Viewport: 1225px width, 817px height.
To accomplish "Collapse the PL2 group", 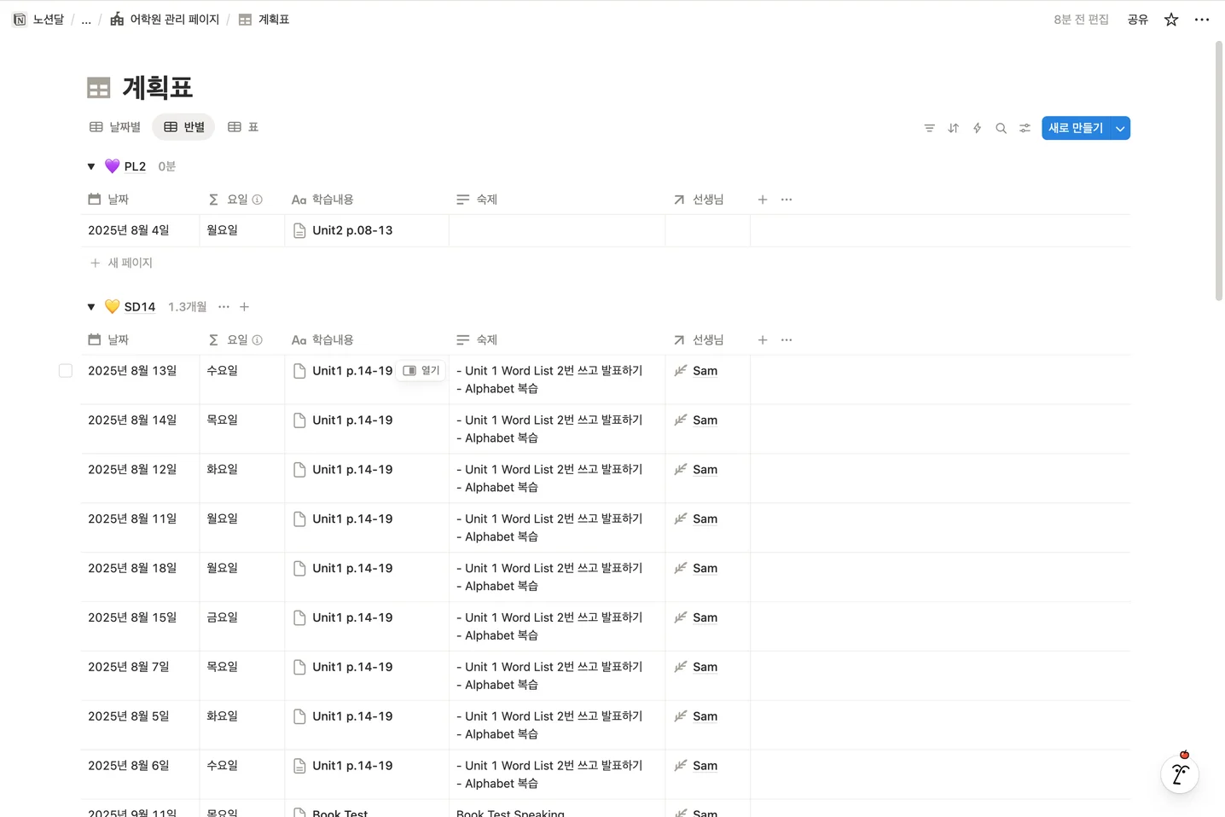I will pos(91,166).
